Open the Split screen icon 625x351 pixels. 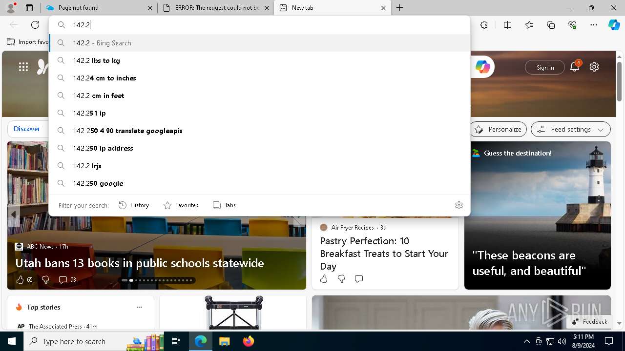coord(507,25)
